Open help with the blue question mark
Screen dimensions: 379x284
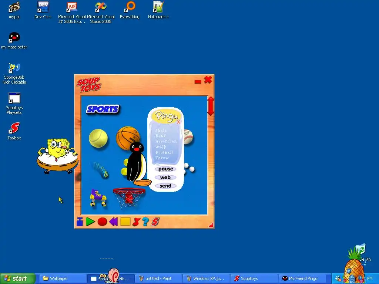[145, 222]
